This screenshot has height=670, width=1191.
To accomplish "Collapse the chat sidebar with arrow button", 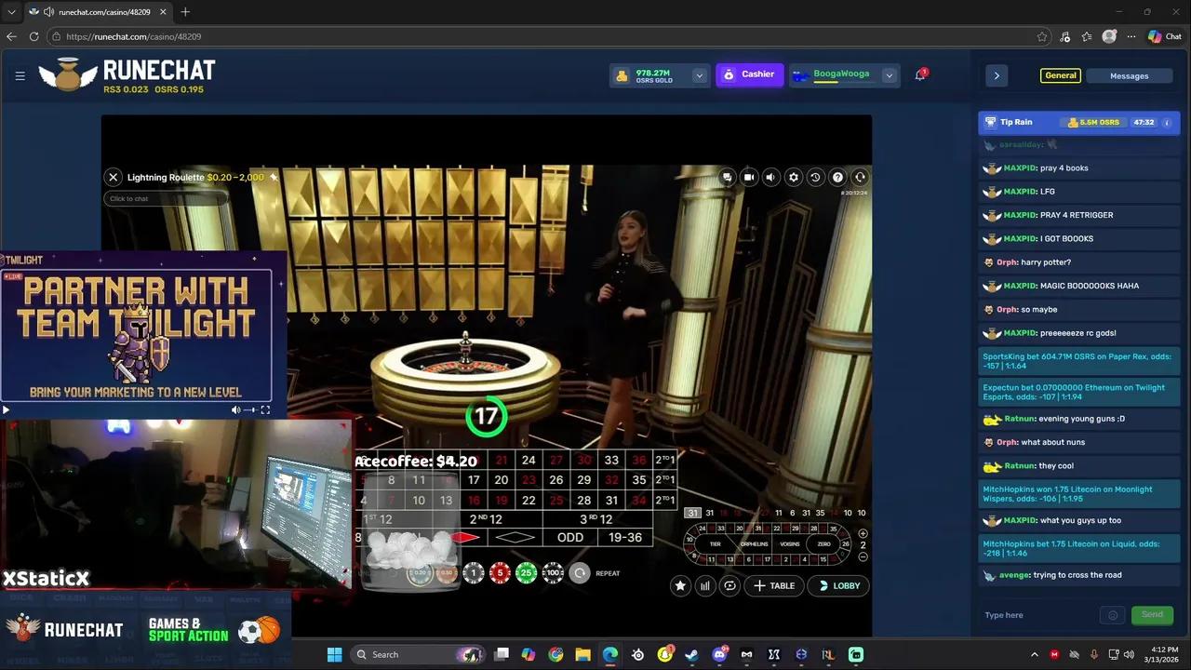I will tap(997, 74).
